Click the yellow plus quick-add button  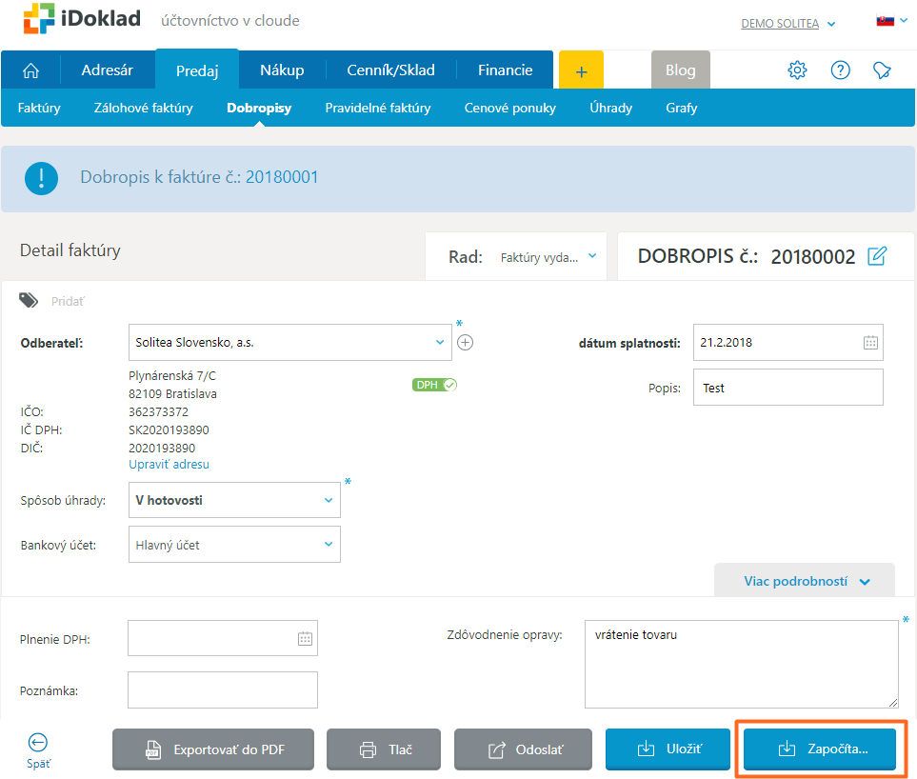click(581, 70)
